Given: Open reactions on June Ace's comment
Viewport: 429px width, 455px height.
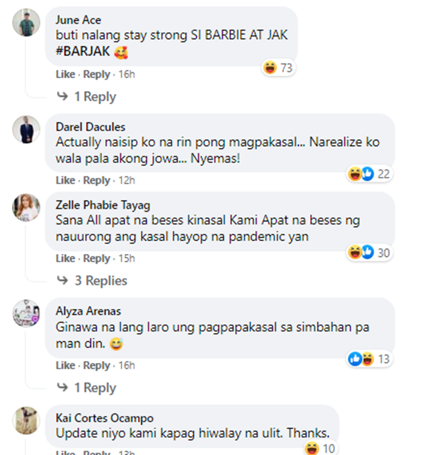Looking at the screenshot, I should click(x=279, y=68).
